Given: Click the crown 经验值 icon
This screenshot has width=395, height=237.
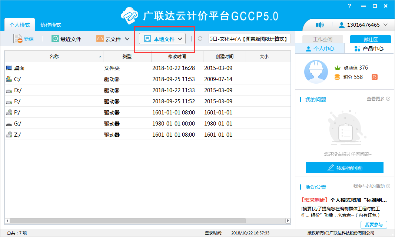Looking at the screenshot, I should (337, 68).
